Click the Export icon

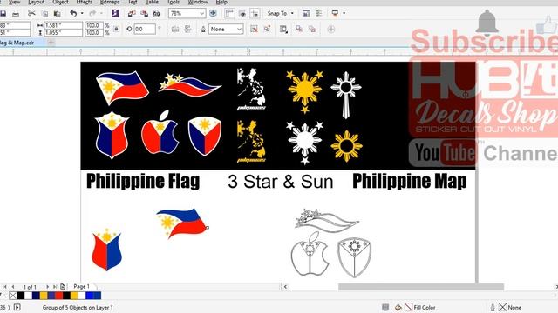tap(144, 14)
